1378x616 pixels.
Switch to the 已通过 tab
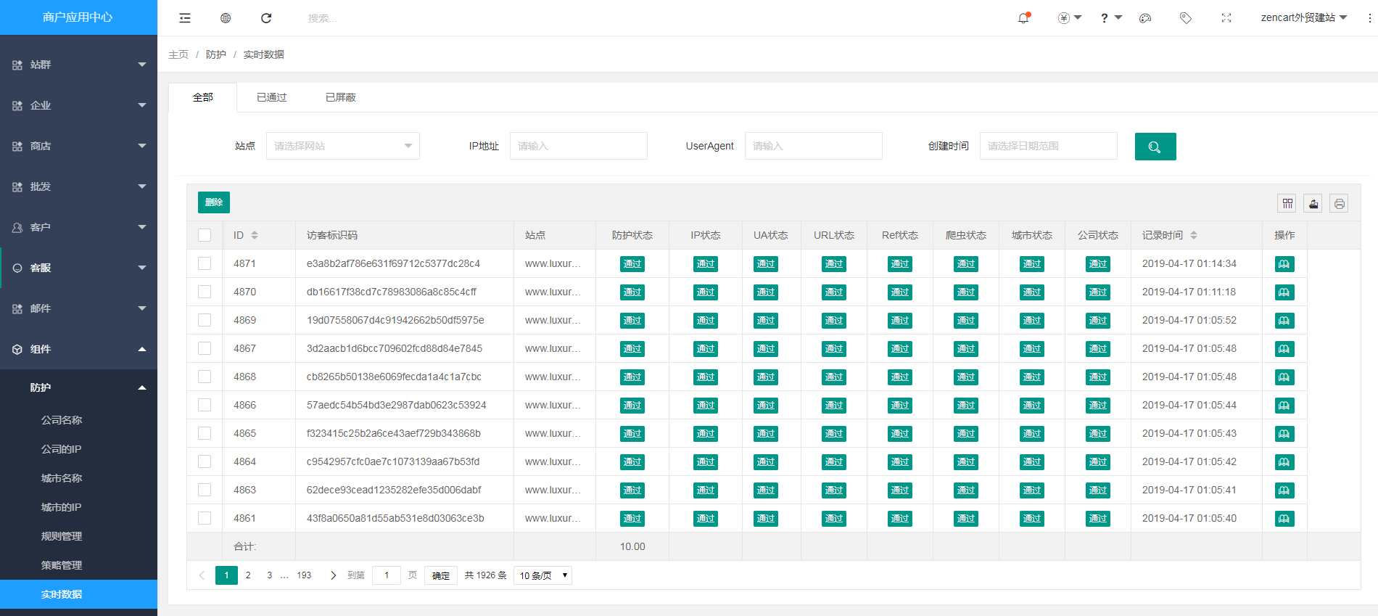click(x=271, y=97)
